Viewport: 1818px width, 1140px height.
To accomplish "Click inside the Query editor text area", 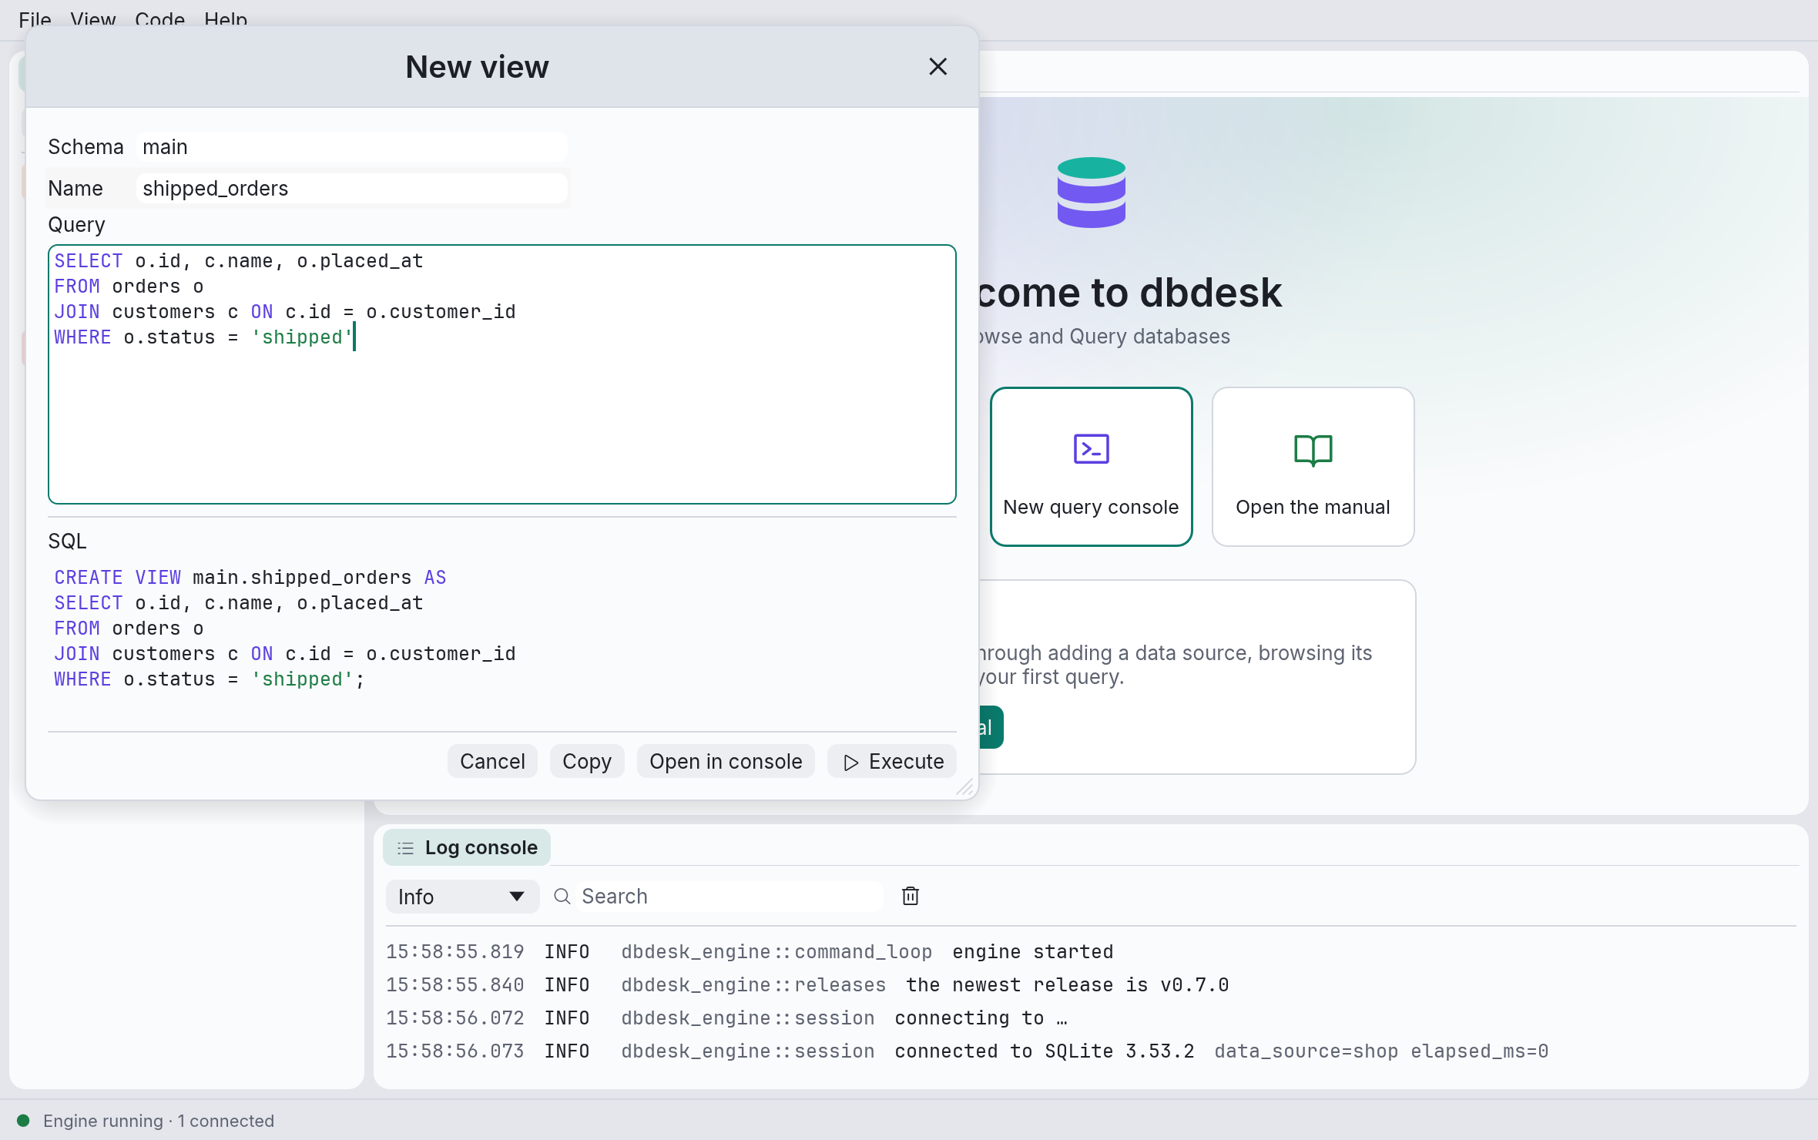I will click(501, 374).
